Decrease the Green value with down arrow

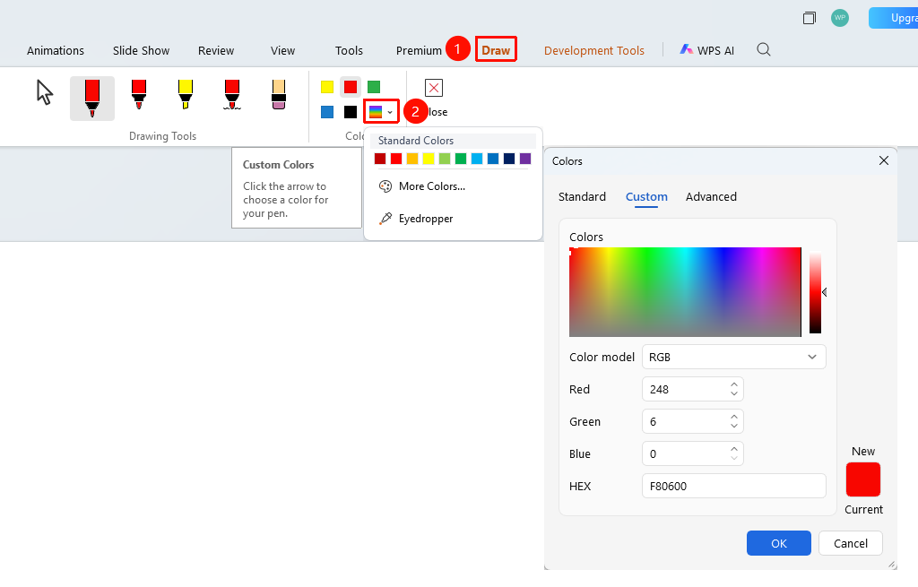pos(734,426)
